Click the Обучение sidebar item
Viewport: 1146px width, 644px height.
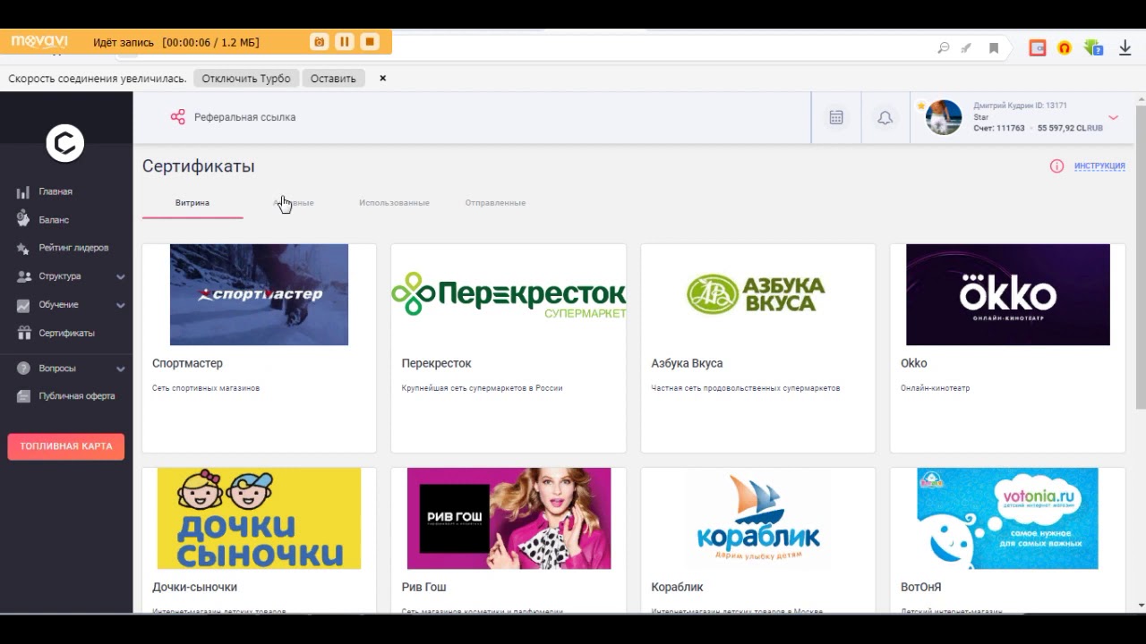click(58, 305)
